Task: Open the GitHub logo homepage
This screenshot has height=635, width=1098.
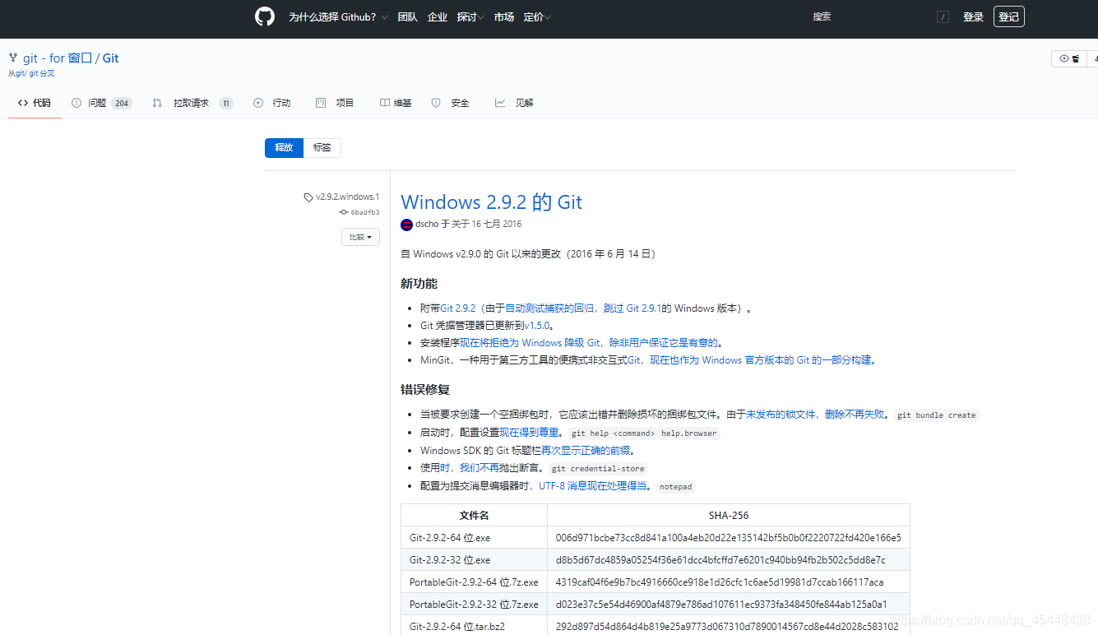Action: click(x=265, y=16)
